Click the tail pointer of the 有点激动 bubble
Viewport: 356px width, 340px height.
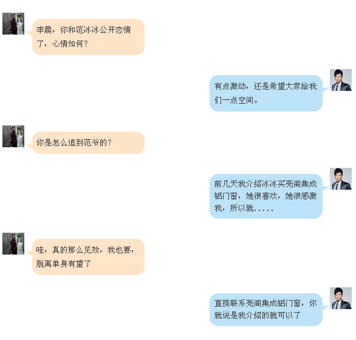pos(326,90)
